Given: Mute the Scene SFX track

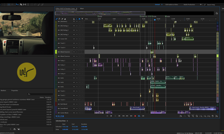Looking at the screenshot, I should tap(74, 39).
